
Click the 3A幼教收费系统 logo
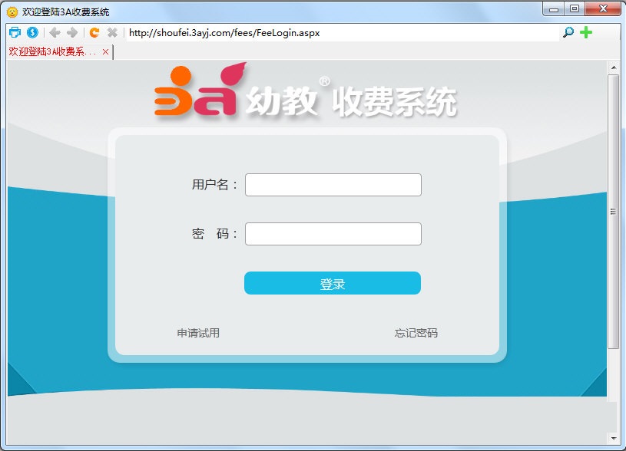click(307, 94)
